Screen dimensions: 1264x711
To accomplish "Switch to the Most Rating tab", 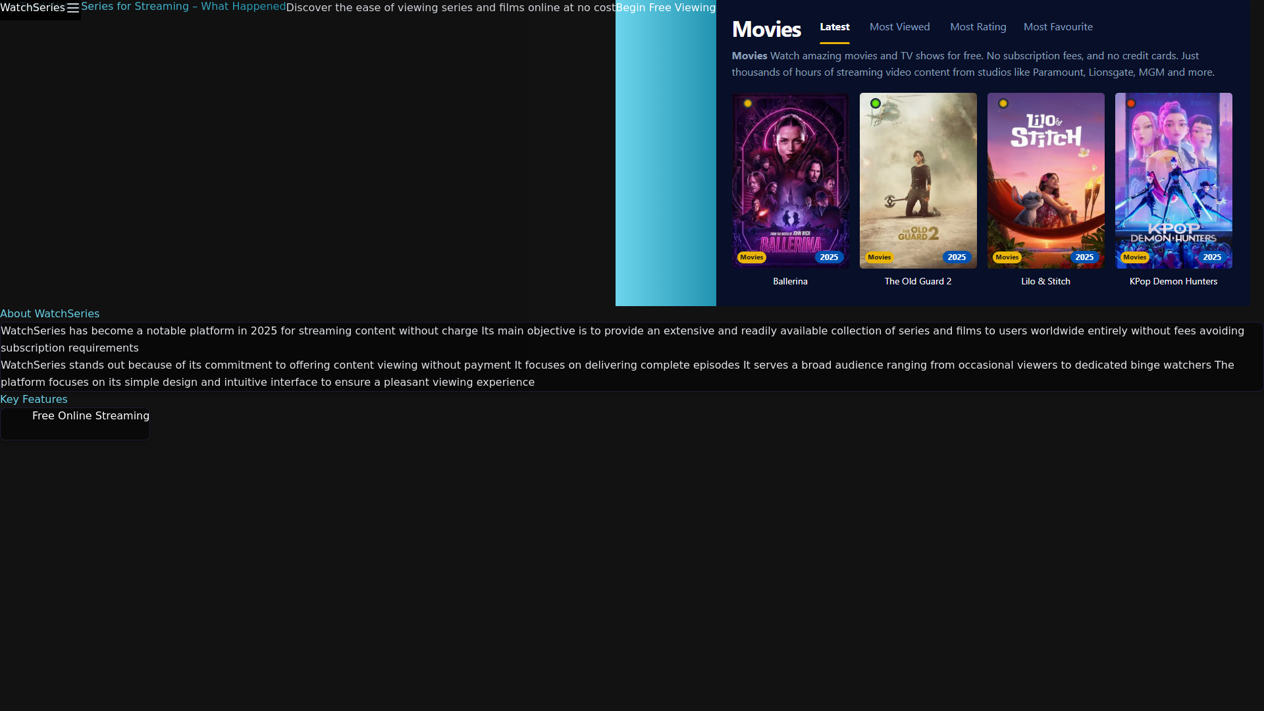I will pyautogui.click(x=978, y=27).
